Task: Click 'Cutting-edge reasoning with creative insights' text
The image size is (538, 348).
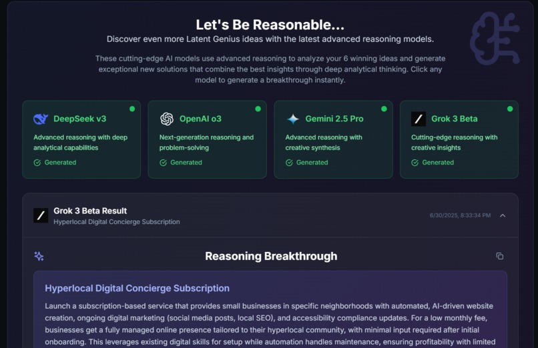Action: (455, 143)
